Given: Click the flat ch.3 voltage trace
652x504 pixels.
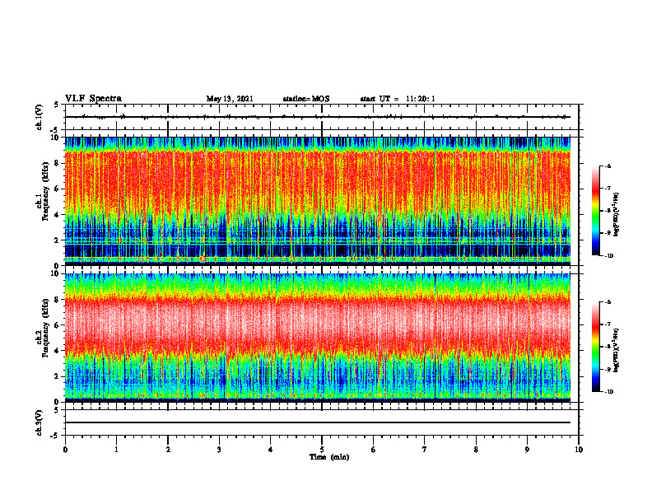Looking at the screenshot, I should click(318, 422).
